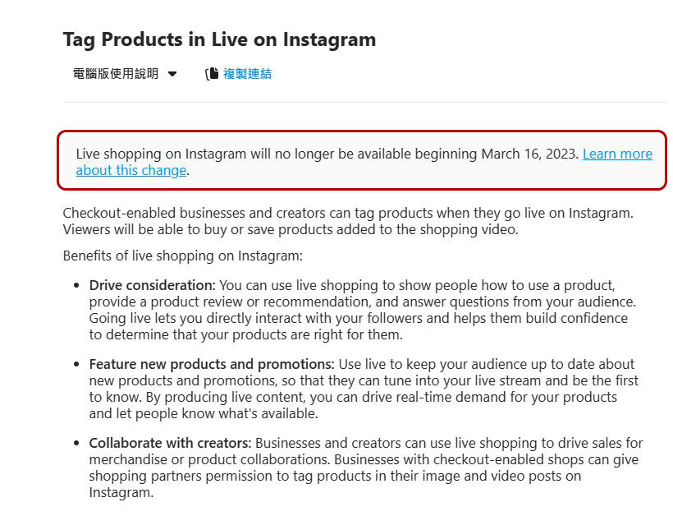The width and height of the screenshot is (673, 516).
Task: Follow the 'about this change' link text
Action: pyautogui.click(x=131, y=171)
